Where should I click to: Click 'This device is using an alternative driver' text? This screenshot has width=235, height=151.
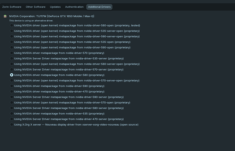pos(31,21)
